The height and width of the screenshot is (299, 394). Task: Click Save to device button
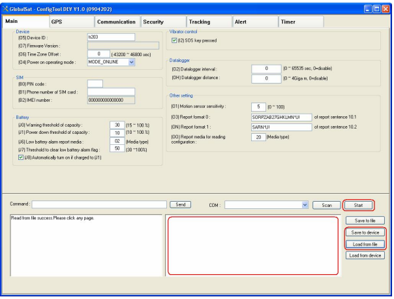(365, 232)
